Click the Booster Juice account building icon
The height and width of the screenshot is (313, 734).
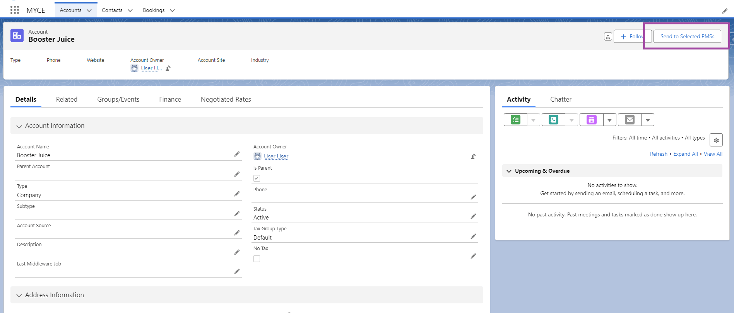(17, 36)
